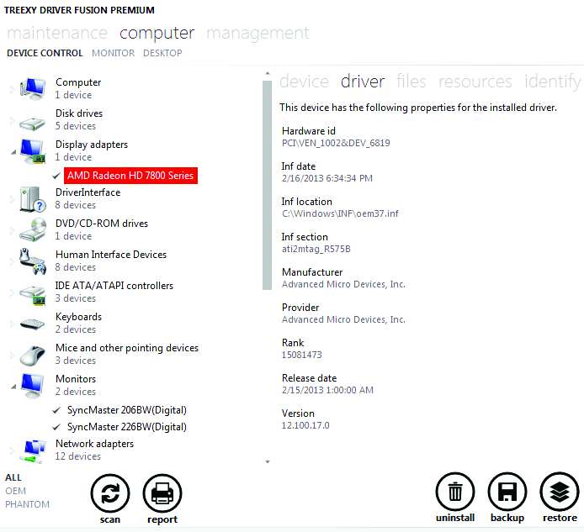
Task: Click Release date 2/15/2013 1:00:00 AM
Action: tap(327, 390)
